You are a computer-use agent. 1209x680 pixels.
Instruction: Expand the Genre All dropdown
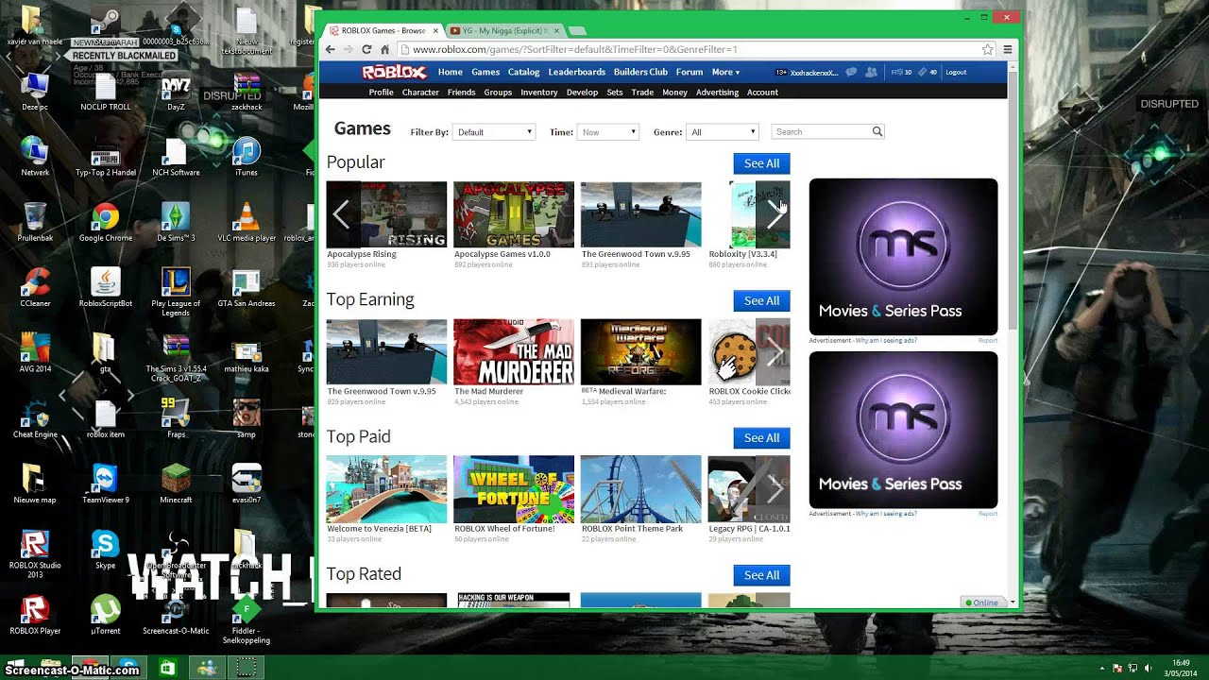point(723,132)
